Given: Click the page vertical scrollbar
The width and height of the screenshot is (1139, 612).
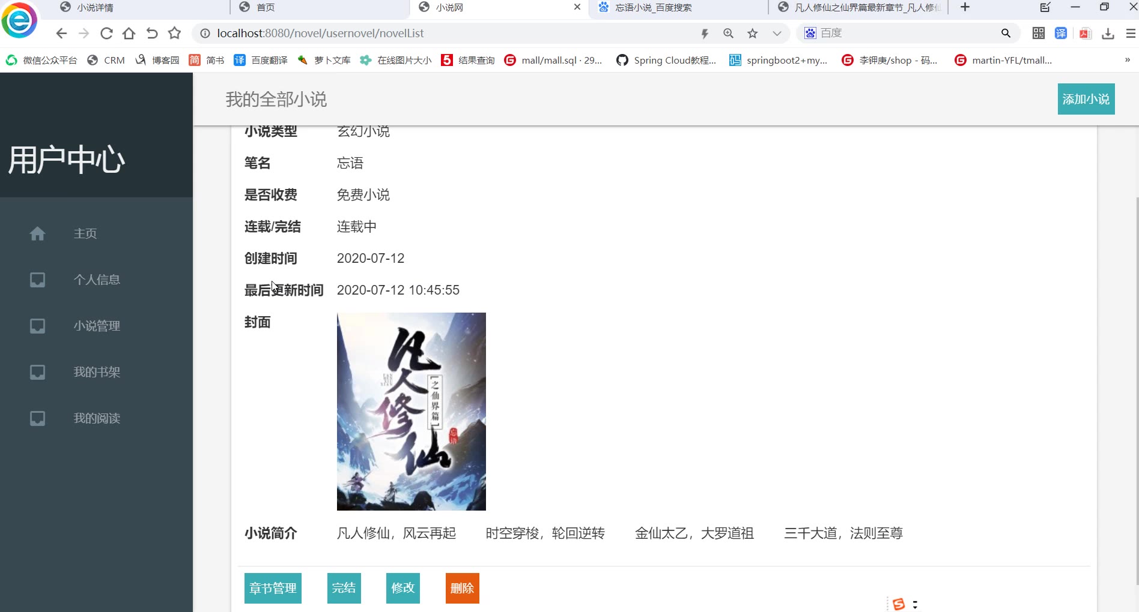Looking at the screenshot, I should (1137, 390).
